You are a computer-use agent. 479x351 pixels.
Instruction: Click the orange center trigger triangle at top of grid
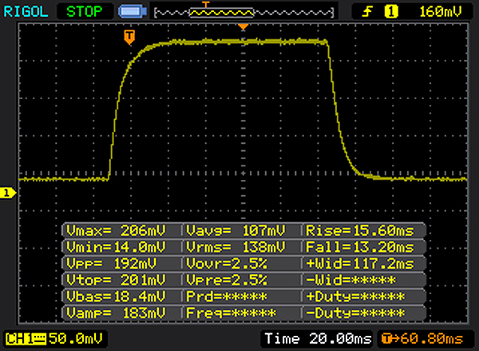click(243, 27)
